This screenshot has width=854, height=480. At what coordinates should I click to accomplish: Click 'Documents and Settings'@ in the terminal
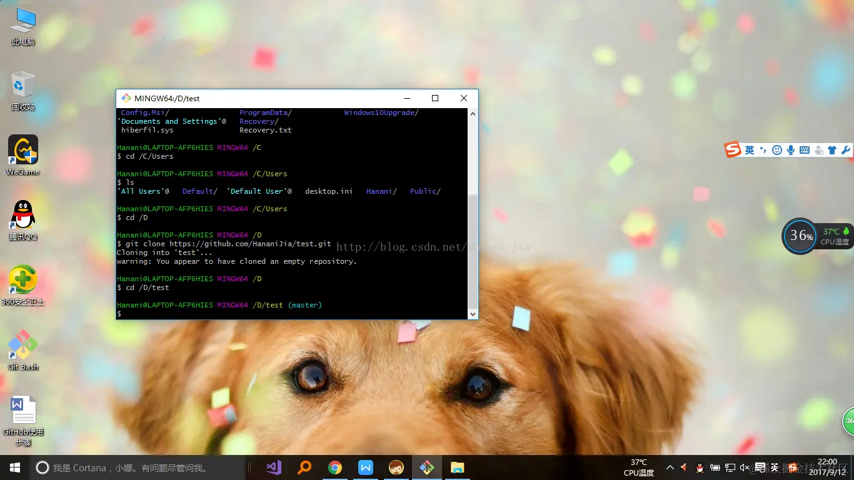point(172,121)
